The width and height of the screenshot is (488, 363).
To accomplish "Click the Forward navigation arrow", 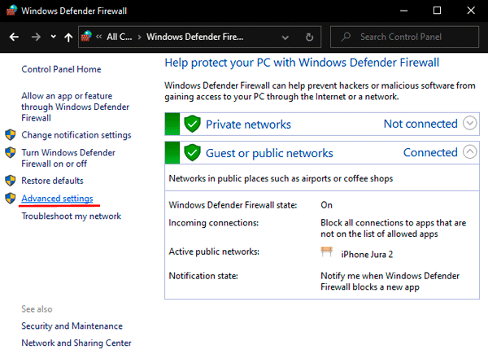I will point(35,37).
